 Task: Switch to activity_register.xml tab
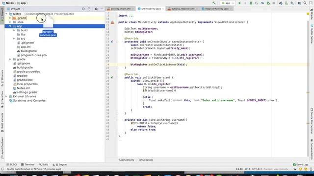click(183, 9)
